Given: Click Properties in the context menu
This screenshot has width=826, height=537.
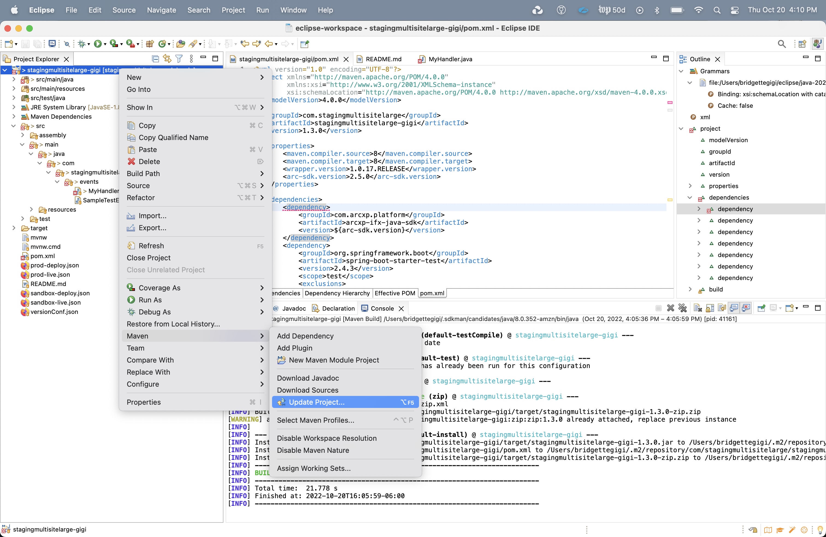Looking at the screenshot, I should click(x=195, y=402).
